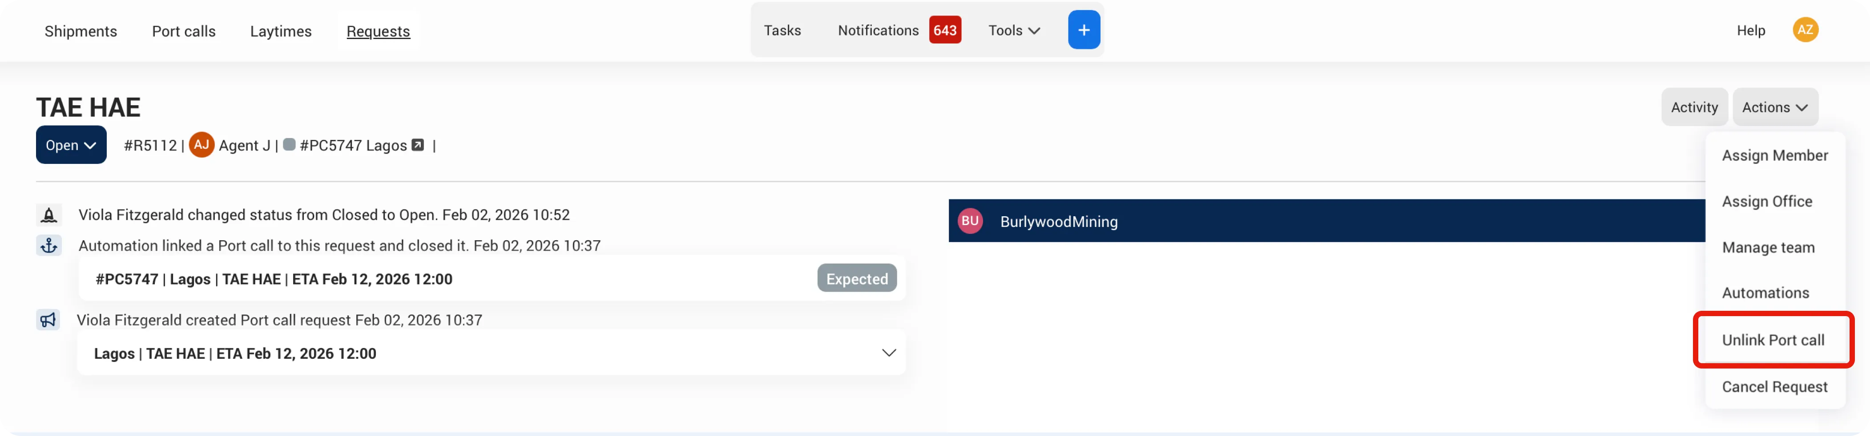
Task: Expand the Lagos TAE HAE request details chevron
Action: (889, 353)
